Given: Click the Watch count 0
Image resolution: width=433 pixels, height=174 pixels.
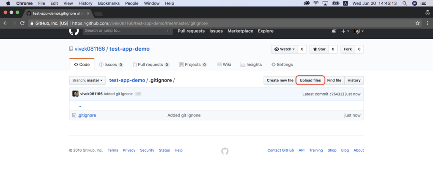Looking at the screenshot, I should tap(302, 49).
